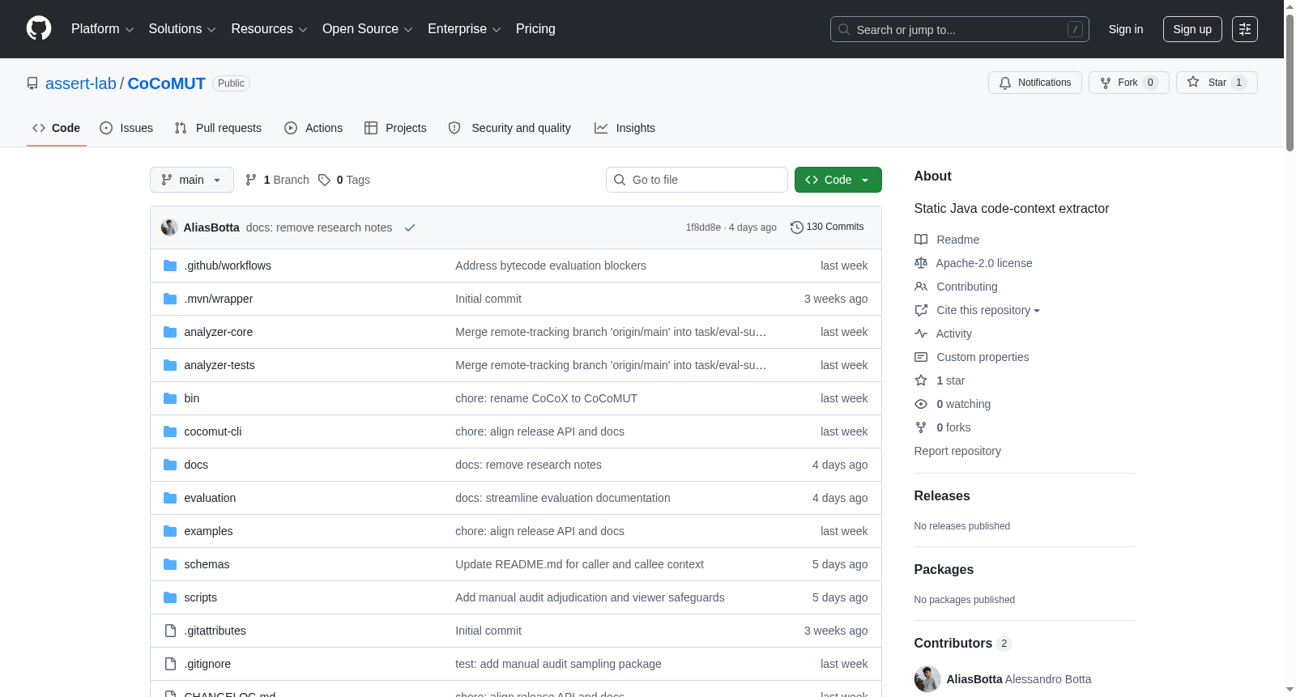Click AliasBotta avatar in commit header
1296x697 pixels.
click(169, 227)
